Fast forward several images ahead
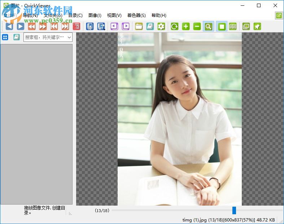Viewport: 284px width, 224px height. point(43,27)
